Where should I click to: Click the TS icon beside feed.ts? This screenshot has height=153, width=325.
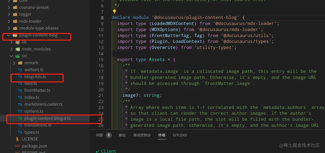click(20, 84)
